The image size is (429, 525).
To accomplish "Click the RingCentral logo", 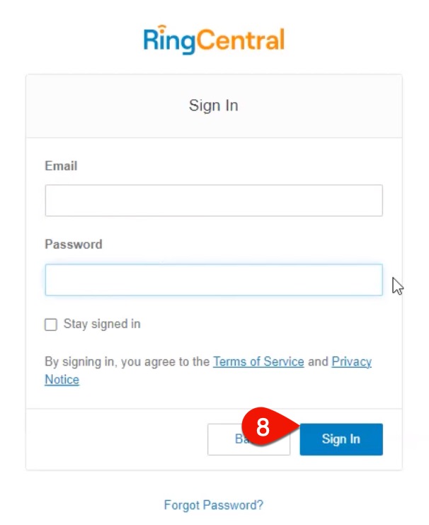I will pyautogui.click(x=214, y=40).
